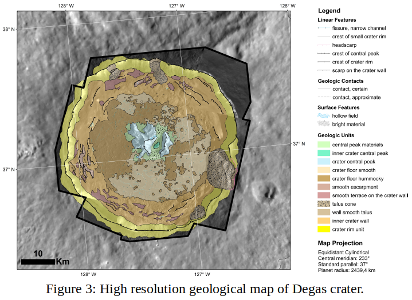412x300 pixels.
Task: Click the 'Geologic Contacts' heading
Action: pyautogui.click(x=340, y=81)
